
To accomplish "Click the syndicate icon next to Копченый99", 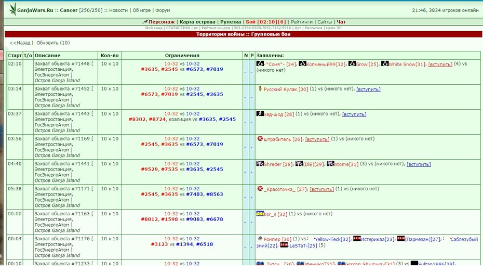I will tap(302, 63).
